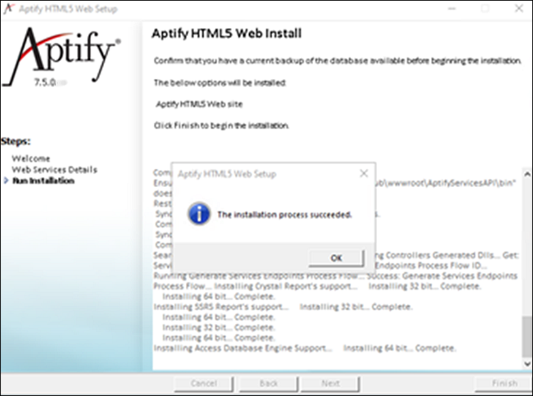533x396 pixels.
Task: Click the Aptify logo image
Action: click(x=63, y=56)
